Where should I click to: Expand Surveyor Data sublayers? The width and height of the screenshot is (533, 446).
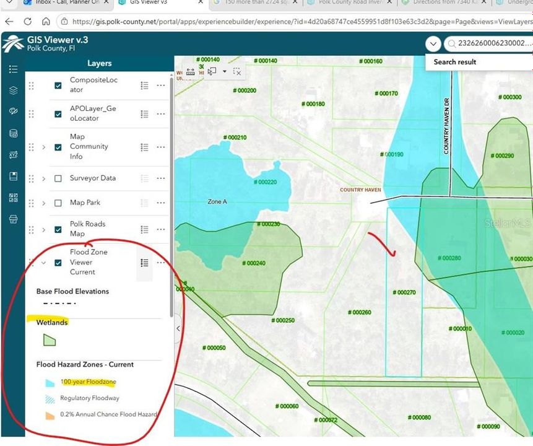(x=44, y=178)
